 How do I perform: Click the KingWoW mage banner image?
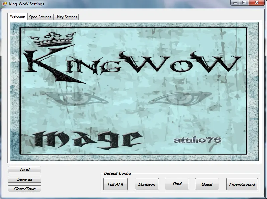tap(135, 92)
